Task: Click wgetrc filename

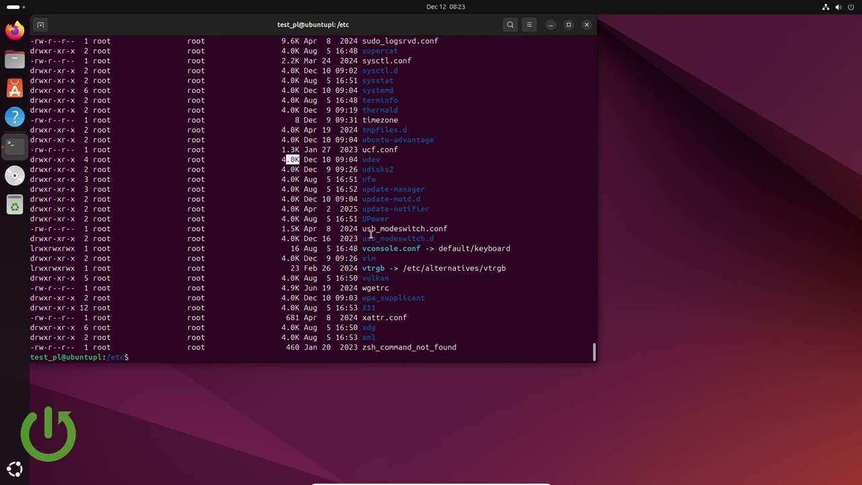Action: point(375,288)
